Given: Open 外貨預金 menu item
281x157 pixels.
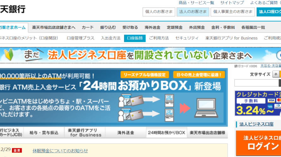Looking at the screenshot, I should 197,27.
